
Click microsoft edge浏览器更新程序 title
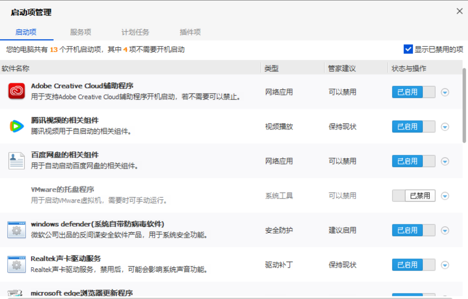point(82,293)
